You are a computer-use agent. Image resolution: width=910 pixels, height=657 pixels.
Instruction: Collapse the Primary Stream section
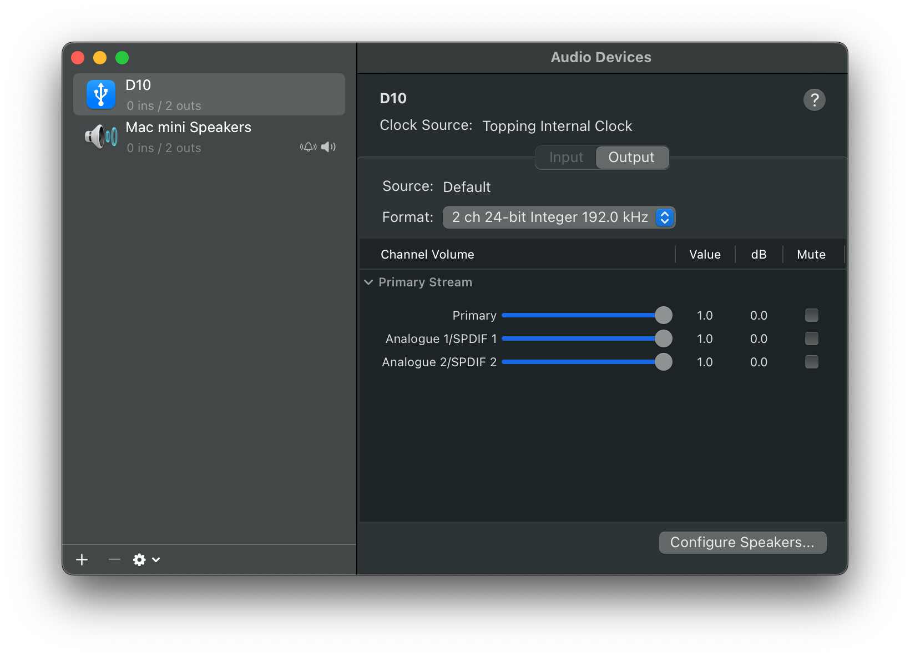[368, 282]
